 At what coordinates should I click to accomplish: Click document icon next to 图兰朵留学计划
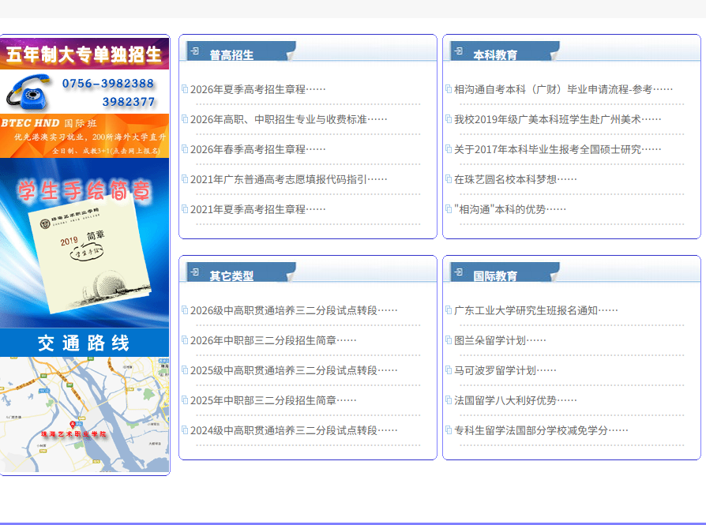449,340
